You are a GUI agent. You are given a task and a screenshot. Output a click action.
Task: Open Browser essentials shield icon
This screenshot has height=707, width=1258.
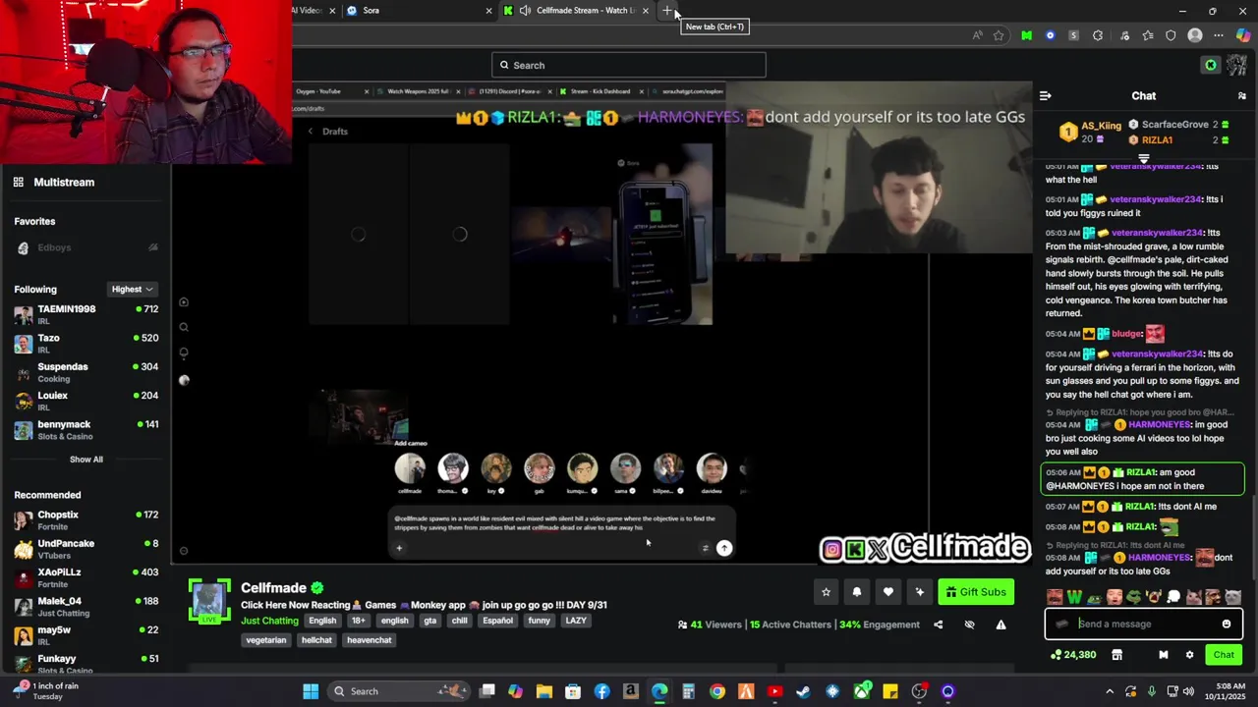click(x=1171, y=35)
